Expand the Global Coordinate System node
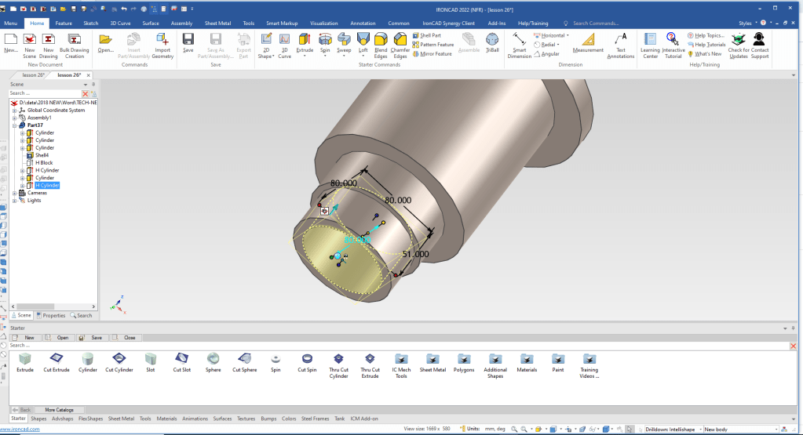This screenshot has height=435, width=803. pos(13,111)
